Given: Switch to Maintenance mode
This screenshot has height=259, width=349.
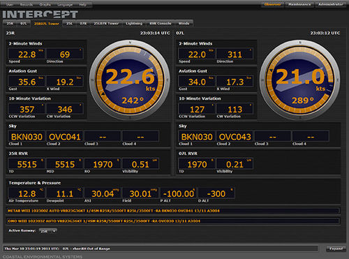Looking at the screenshot, I should pos(299,4).
